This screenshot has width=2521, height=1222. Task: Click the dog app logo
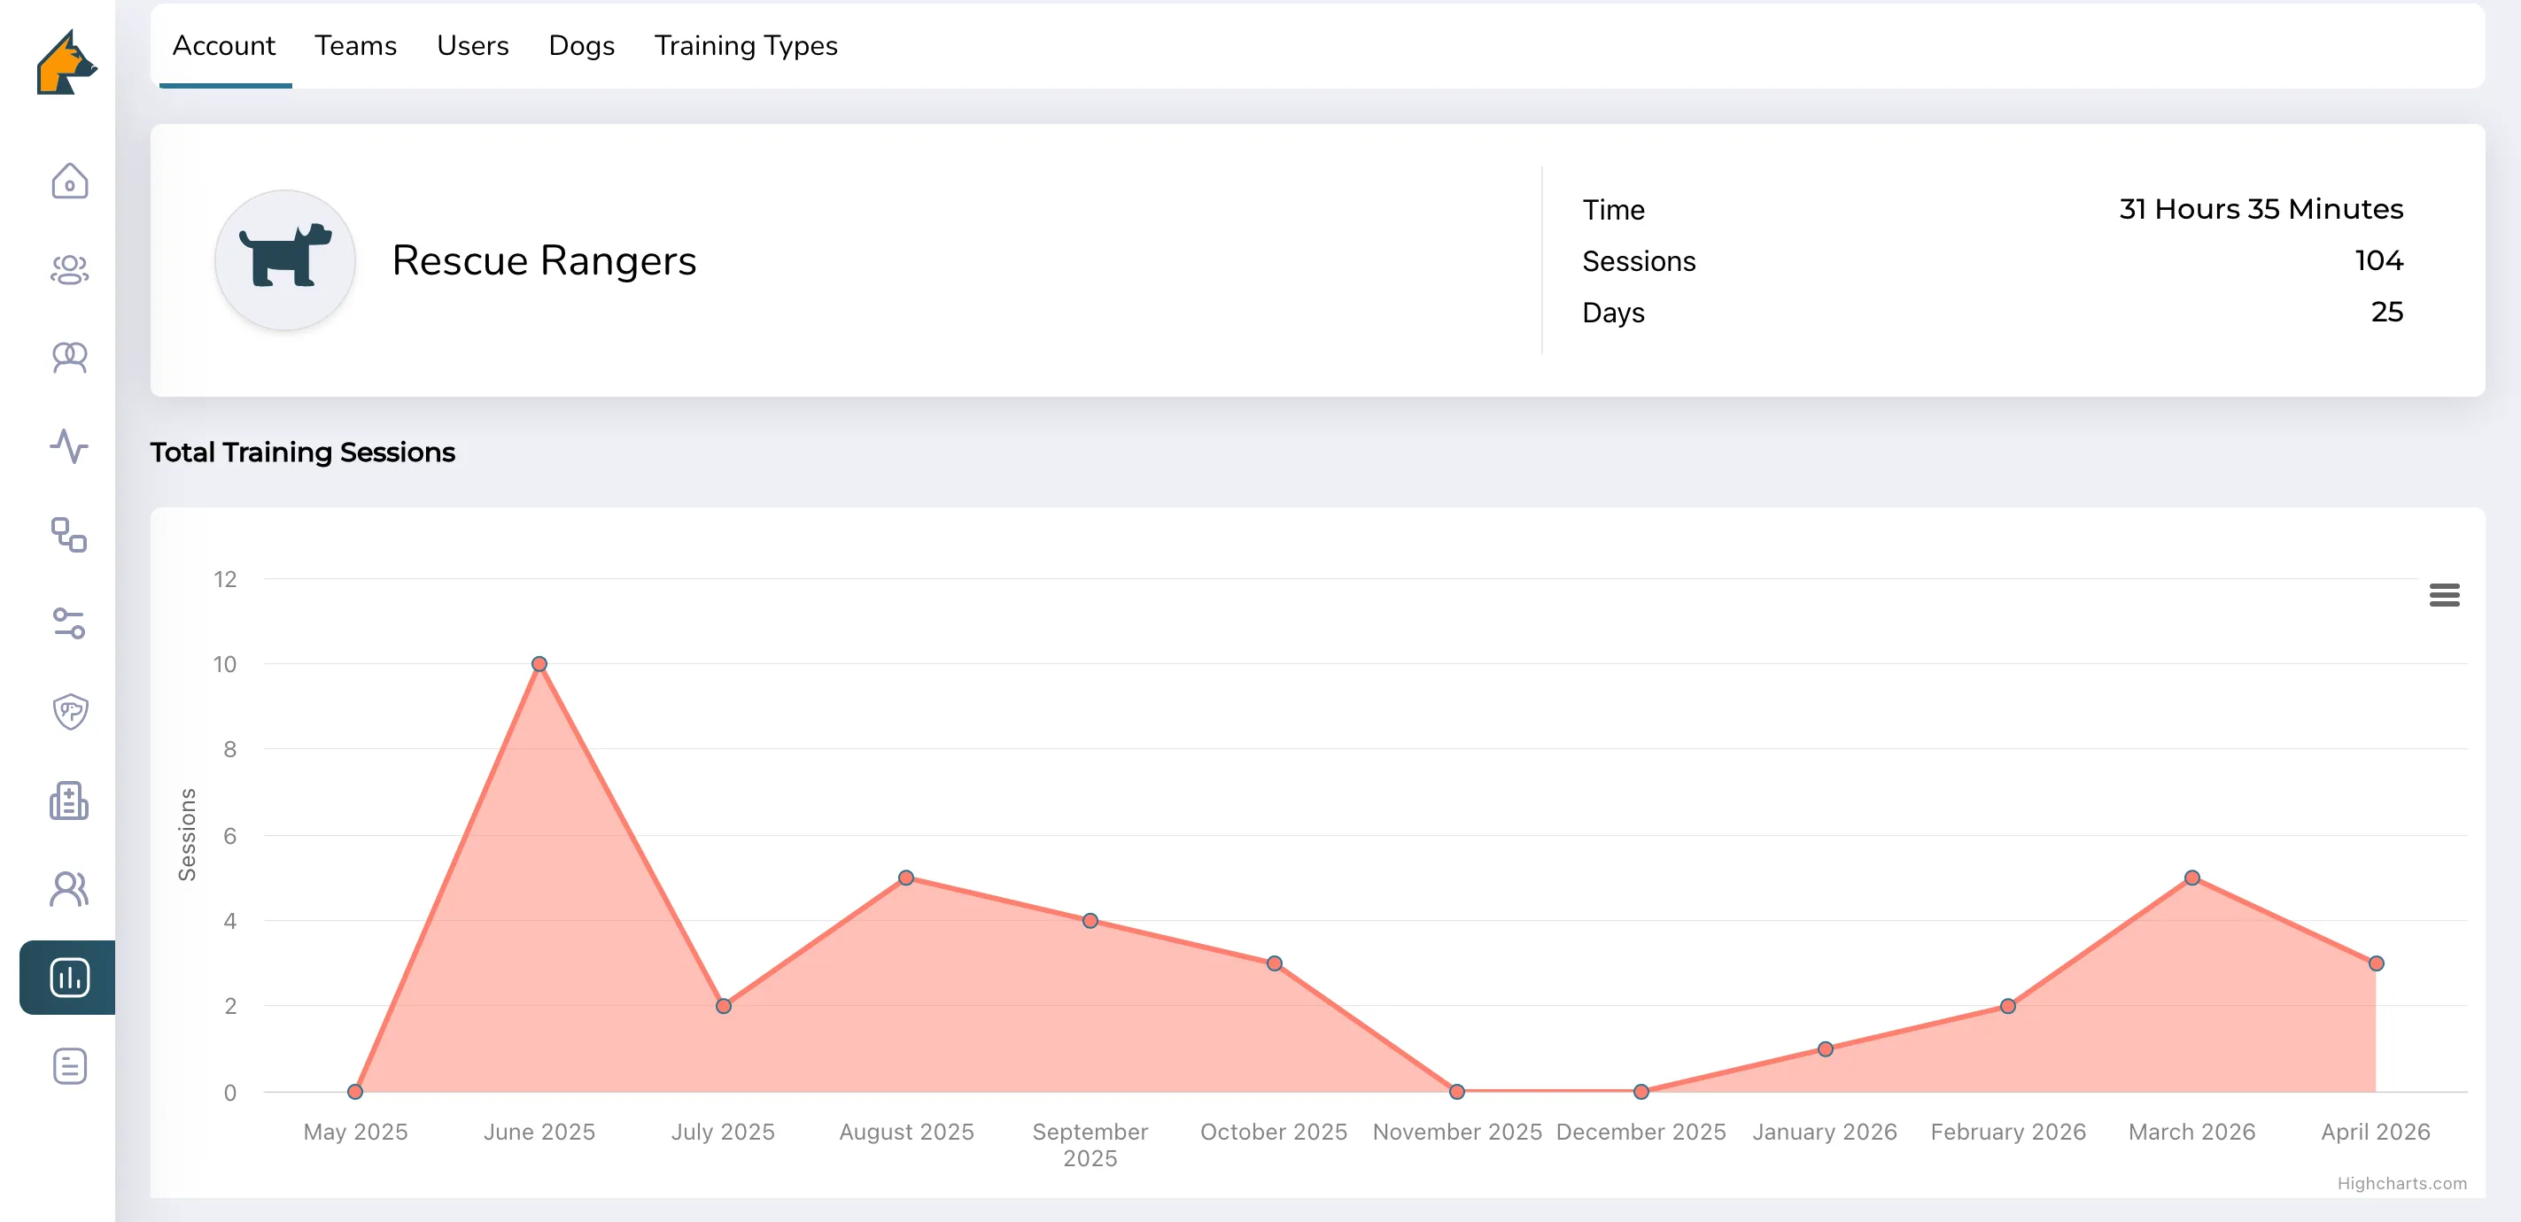pyautogui.click(x=66, y=62)
